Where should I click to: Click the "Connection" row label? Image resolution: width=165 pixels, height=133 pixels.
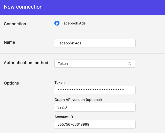tap(15, 24)
